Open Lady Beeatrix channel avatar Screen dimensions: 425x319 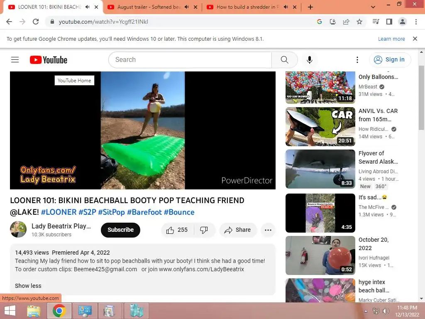18,229
